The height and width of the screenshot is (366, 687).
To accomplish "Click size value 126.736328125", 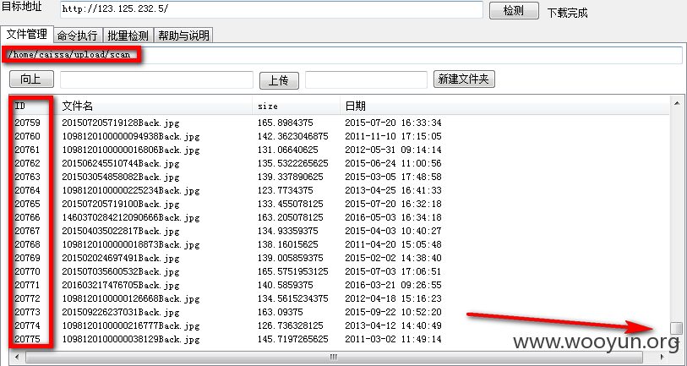I will tap(290, 326).
